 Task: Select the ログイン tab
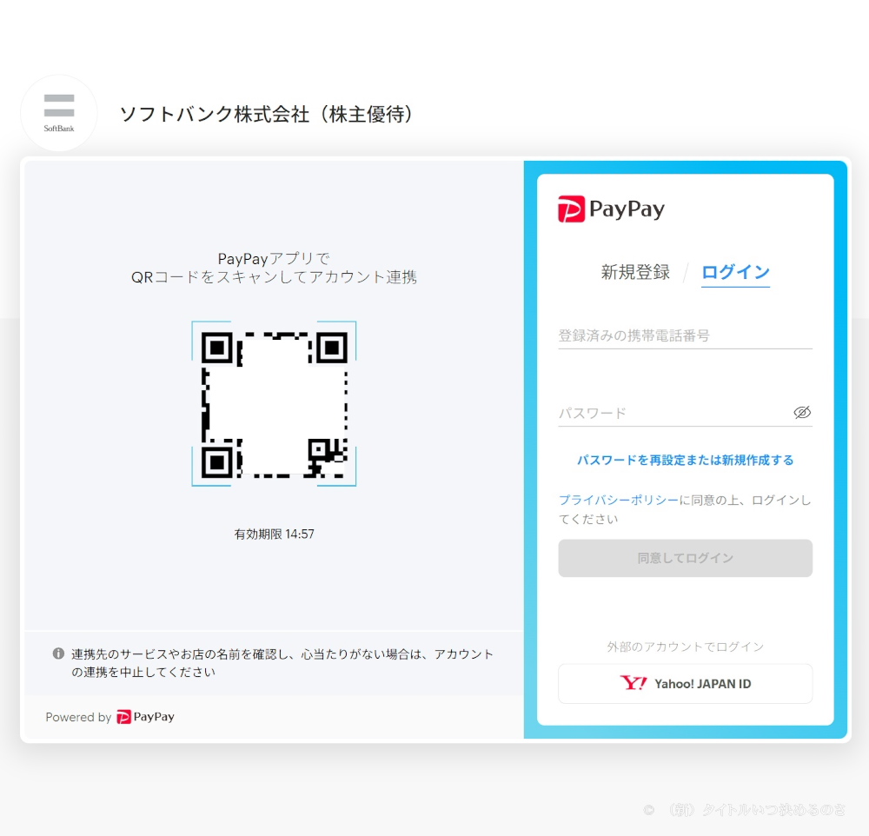coord(735,272)
